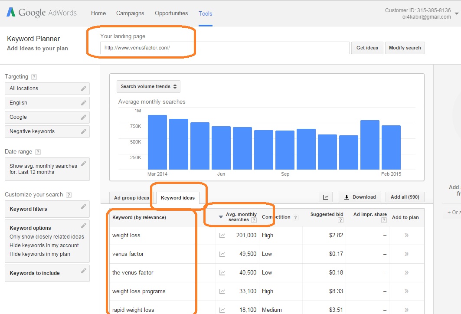Viewport: 461px width, 314px height.
Task: Sort by the Competition column header
Action: click(276, 217)
